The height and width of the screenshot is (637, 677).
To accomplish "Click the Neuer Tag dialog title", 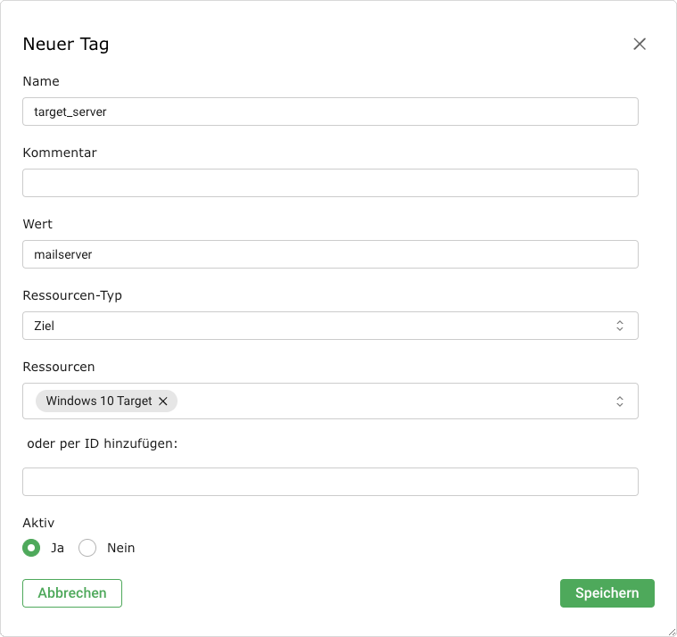I will (66, 44).
